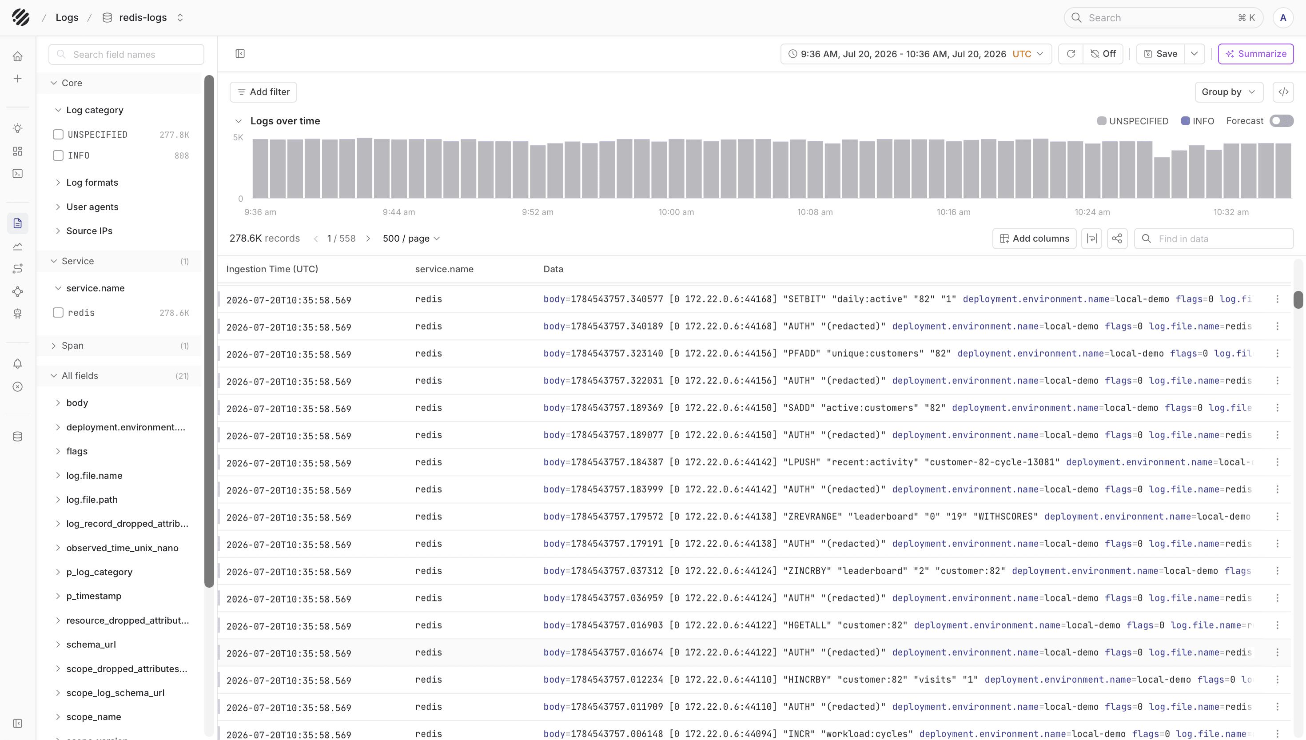Check the UNSPECIFIED log category
The width and height of the screenshot is (1306, 740).
(x=59, y=135)
